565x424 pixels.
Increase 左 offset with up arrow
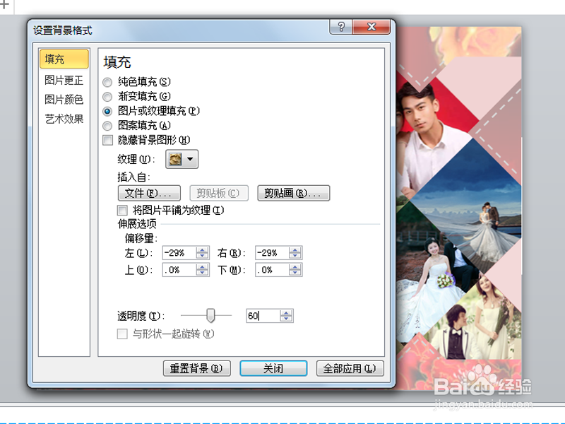[x=203, y=250]
